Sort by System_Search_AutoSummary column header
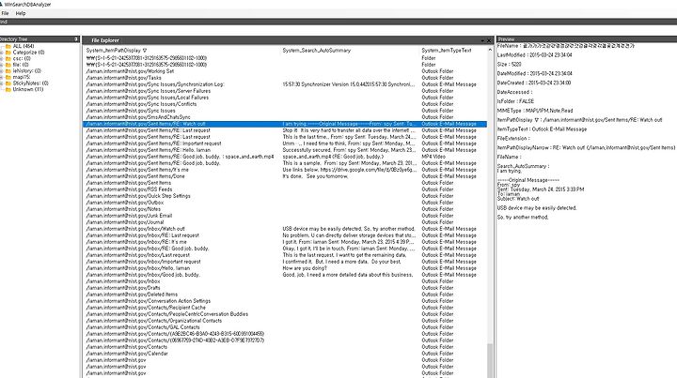 point(317,51)
